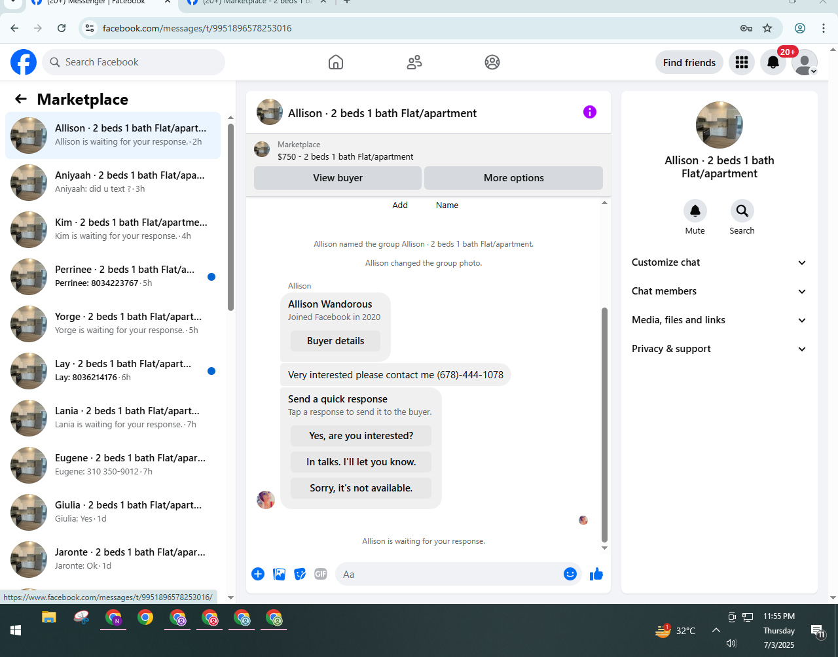The width and height of the screenshot is (838, 657).
Task: Open the Groups icon in top navigation
Action: pyautogui.click(x=492, y=62)
